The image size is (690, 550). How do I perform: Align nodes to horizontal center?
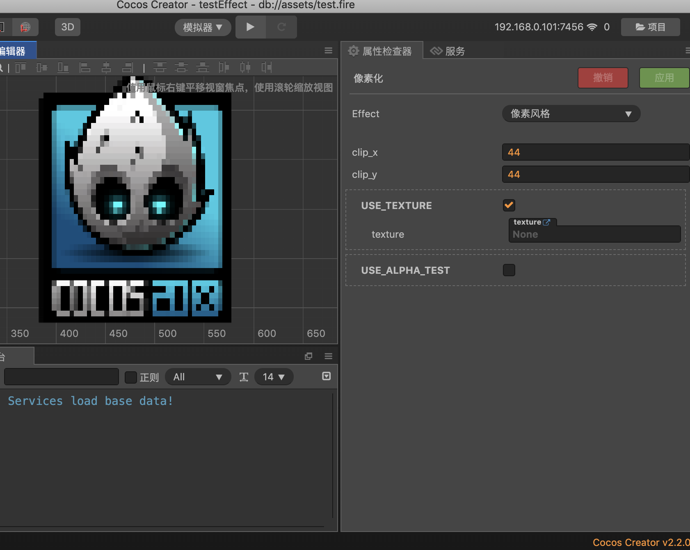click(x=106, y=67)
